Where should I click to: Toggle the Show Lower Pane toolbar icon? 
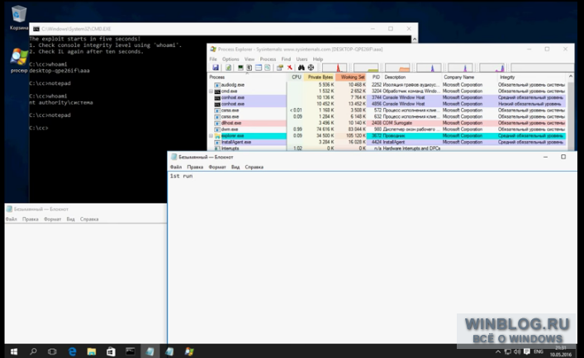(259, 68)
